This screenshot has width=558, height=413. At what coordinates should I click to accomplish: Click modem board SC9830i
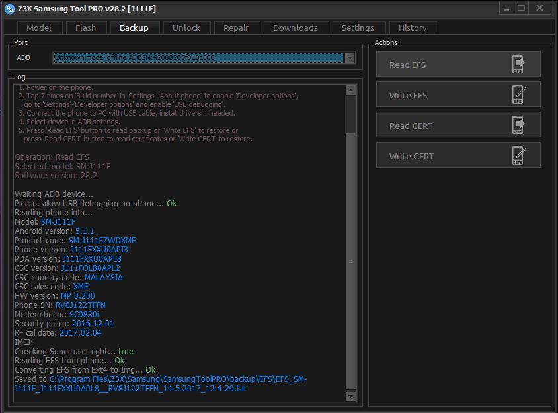[84, 315]
